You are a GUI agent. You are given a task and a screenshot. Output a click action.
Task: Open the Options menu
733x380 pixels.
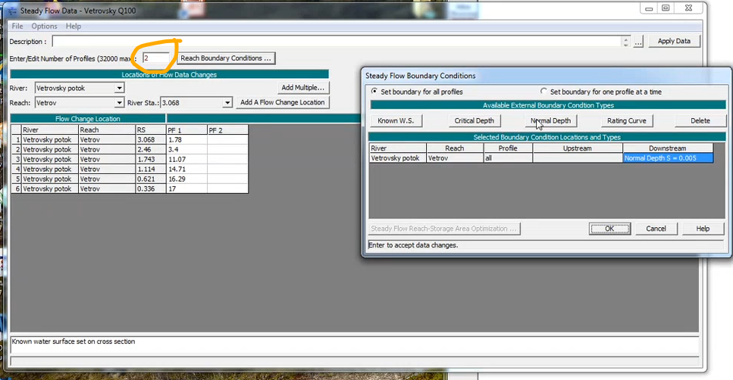(44, 26)
